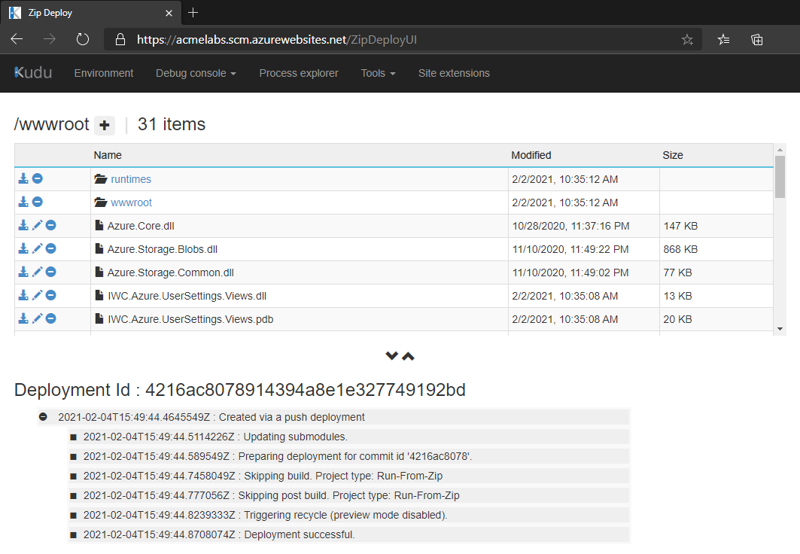Add this page to favorites star

pos(687,40)
